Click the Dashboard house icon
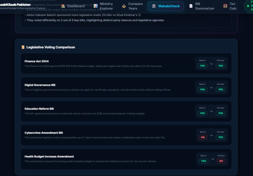Screen dimensions: 253x176 pos(63,6)
